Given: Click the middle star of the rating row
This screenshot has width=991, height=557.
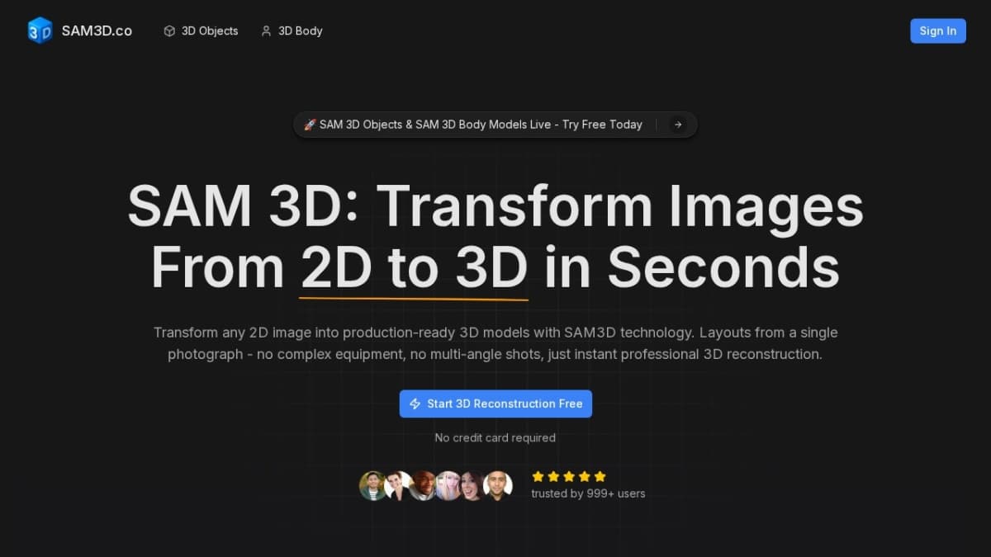Looking at the screenshot, I should tap(568, 476).
